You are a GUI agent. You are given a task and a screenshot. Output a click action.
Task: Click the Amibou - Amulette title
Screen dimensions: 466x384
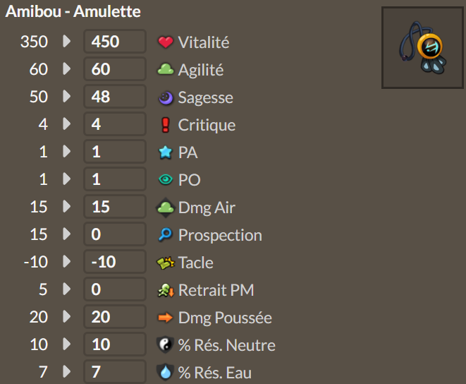tap(73, 11)
